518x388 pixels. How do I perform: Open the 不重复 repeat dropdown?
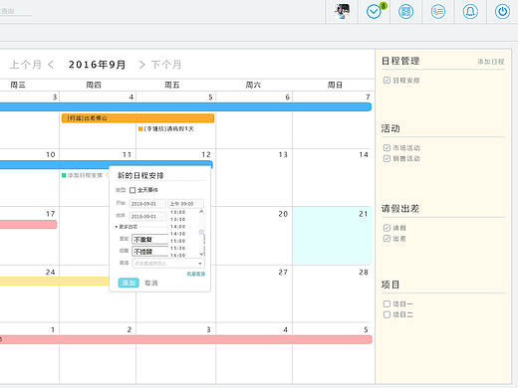pos(150,239)
